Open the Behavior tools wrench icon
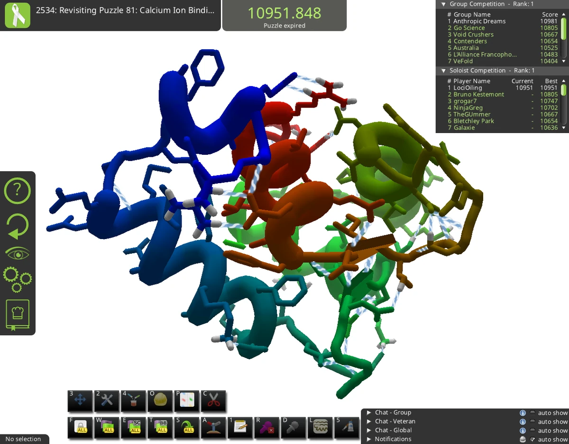This screenshot has height=444, width=569. [x=107, y=401]
